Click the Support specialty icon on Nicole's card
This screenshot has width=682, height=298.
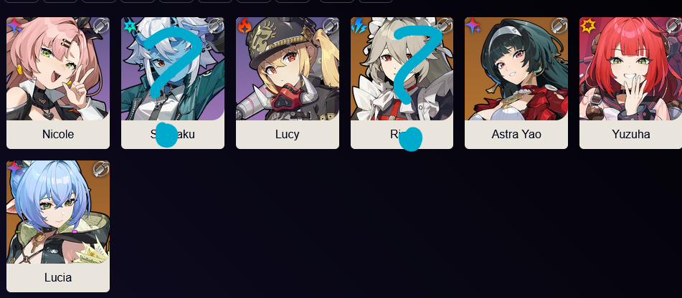coord(101,26)
